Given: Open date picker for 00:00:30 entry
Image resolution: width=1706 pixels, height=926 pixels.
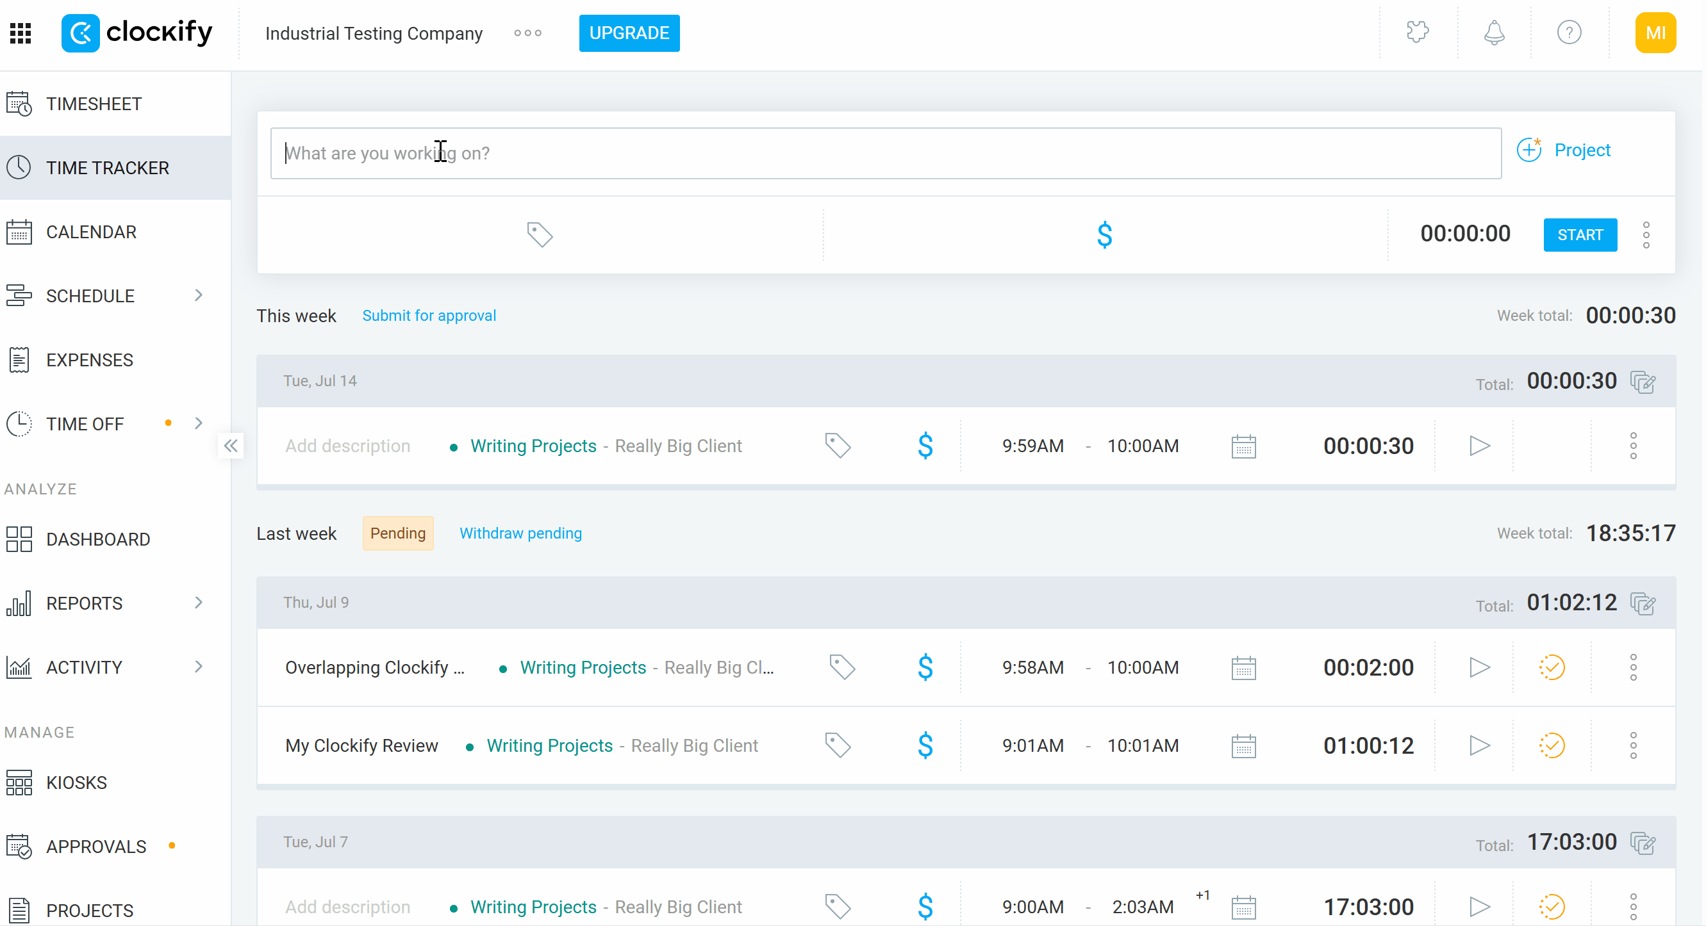Looking at the screenshot, I should pyautogui.click(x=1244, y=447).
